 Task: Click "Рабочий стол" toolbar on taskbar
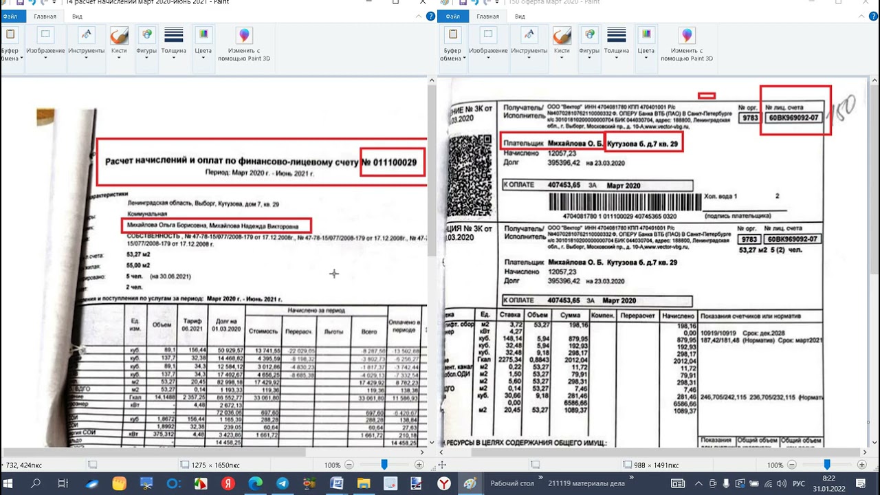[512, 484]
